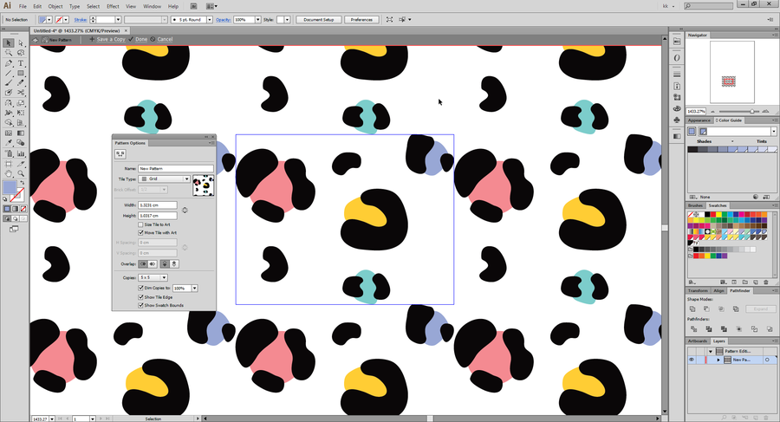Viewport: 780px width, 422px height.
Task: Click the Document Setup button
Action: tap(318, 19)
